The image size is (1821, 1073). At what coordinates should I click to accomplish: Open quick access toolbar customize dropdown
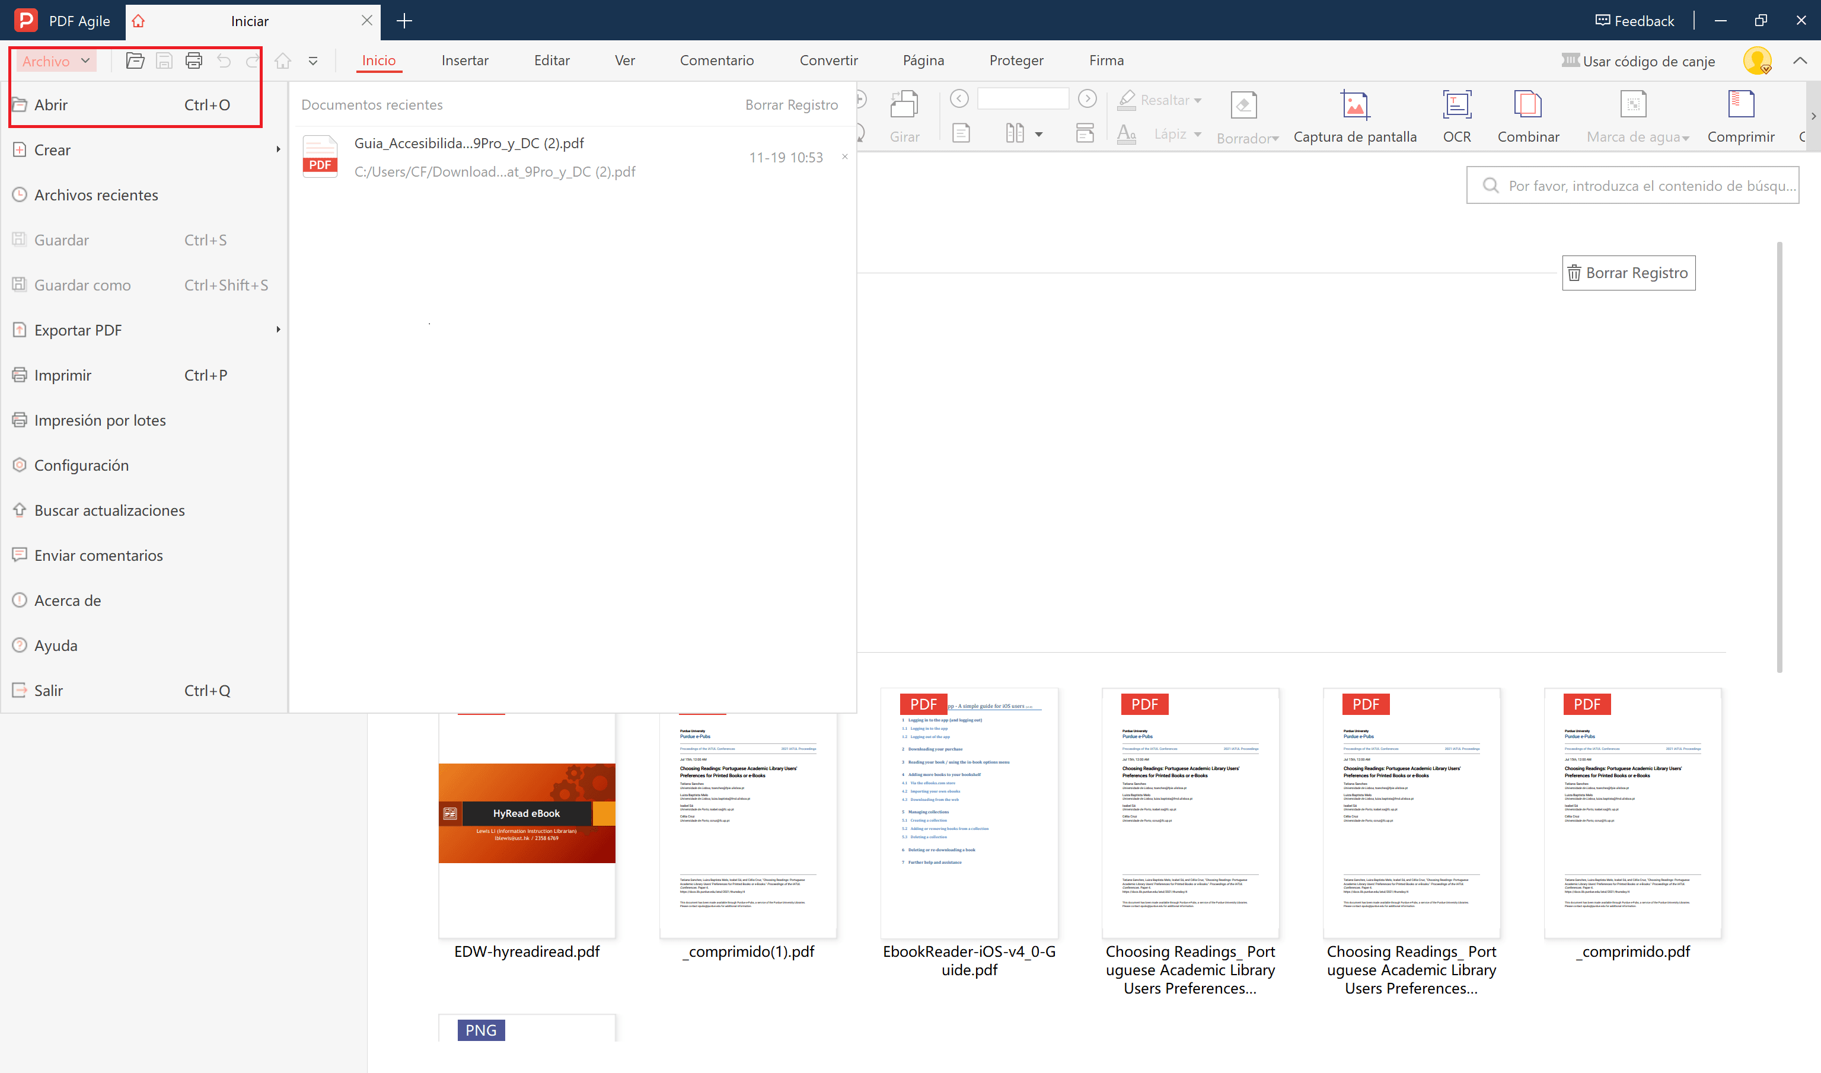[312, 62]
